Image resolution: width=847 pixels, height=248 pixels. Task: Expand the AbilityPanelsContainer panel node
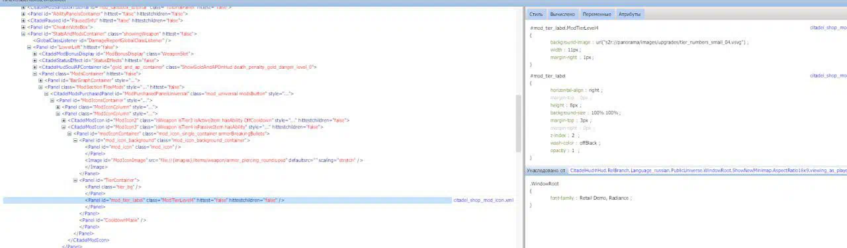pyautogui.click(x=24, y=14)
